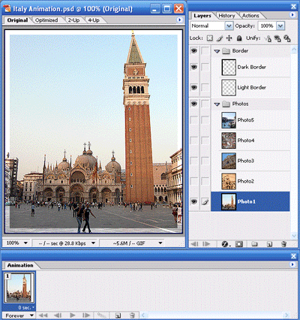Click the lock all padlock icon
300x320 pixels.
click(239, 38)
